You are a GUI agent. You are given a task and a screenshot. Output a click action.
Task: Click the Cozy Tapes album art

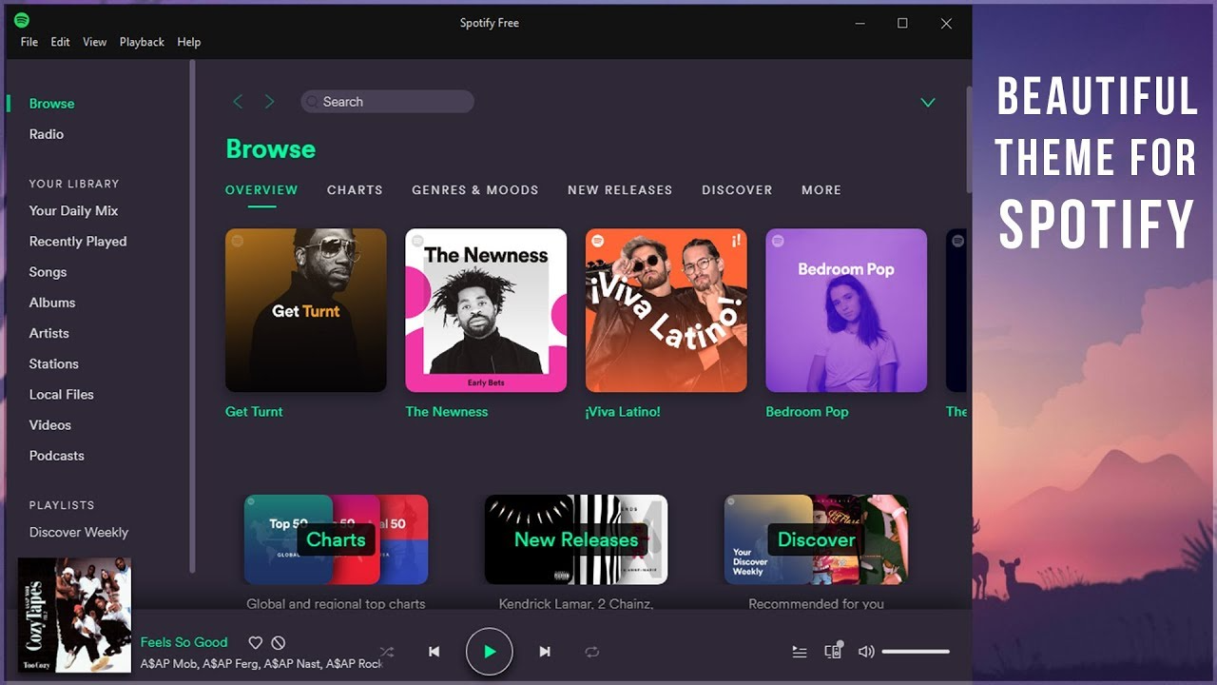point(74,615)
